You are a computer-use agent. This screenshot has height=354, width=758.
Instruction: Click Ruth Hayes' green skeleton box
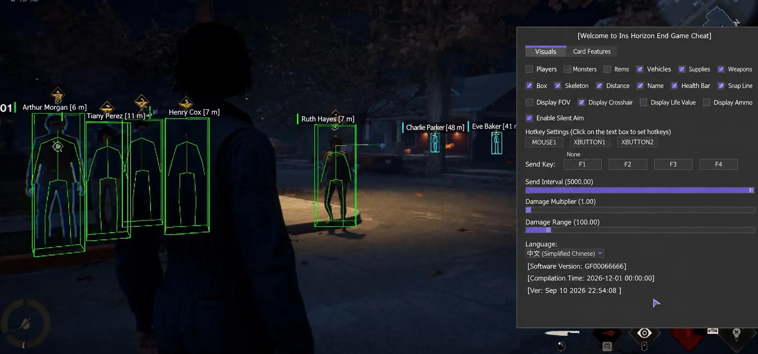coord(335,176)
